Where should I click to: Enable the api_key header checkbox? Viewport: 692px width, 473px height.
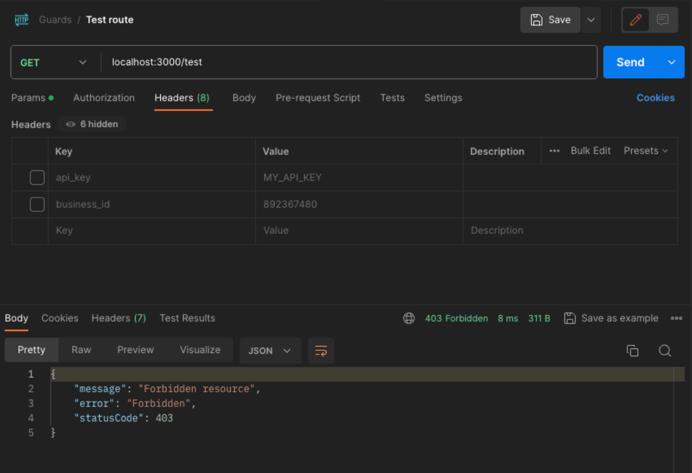[37, 178]
